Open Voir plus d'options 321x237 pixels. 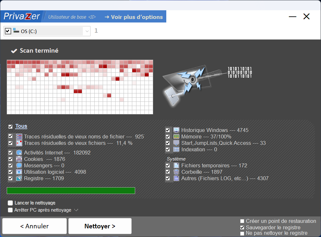point(134,17)
